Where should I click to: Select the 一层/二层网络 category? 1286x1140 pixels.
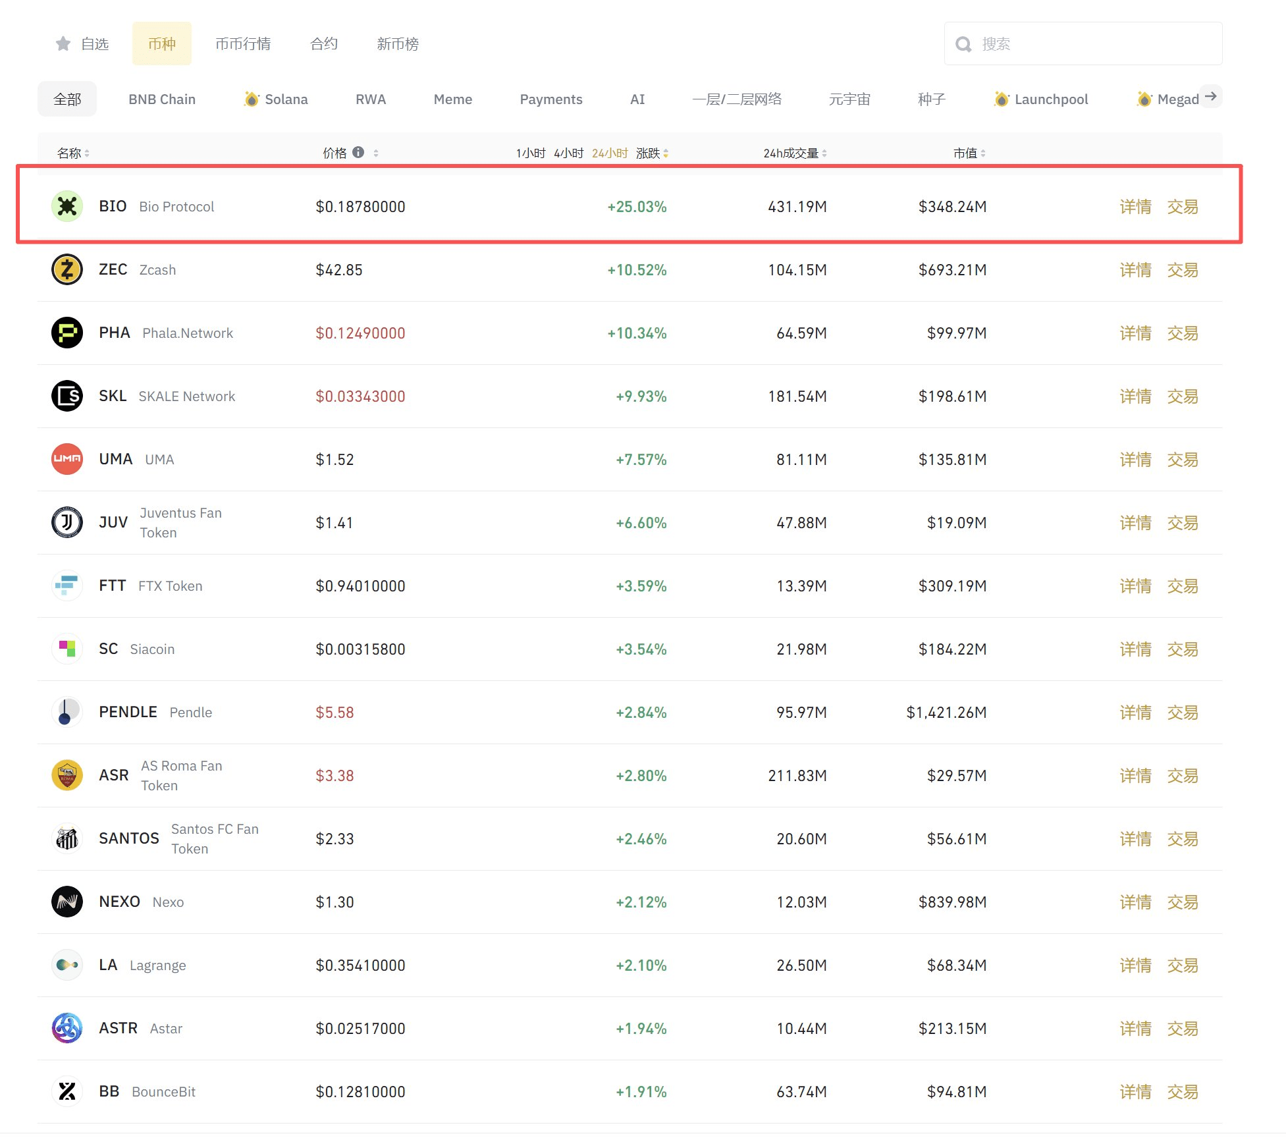click(737, 99)
